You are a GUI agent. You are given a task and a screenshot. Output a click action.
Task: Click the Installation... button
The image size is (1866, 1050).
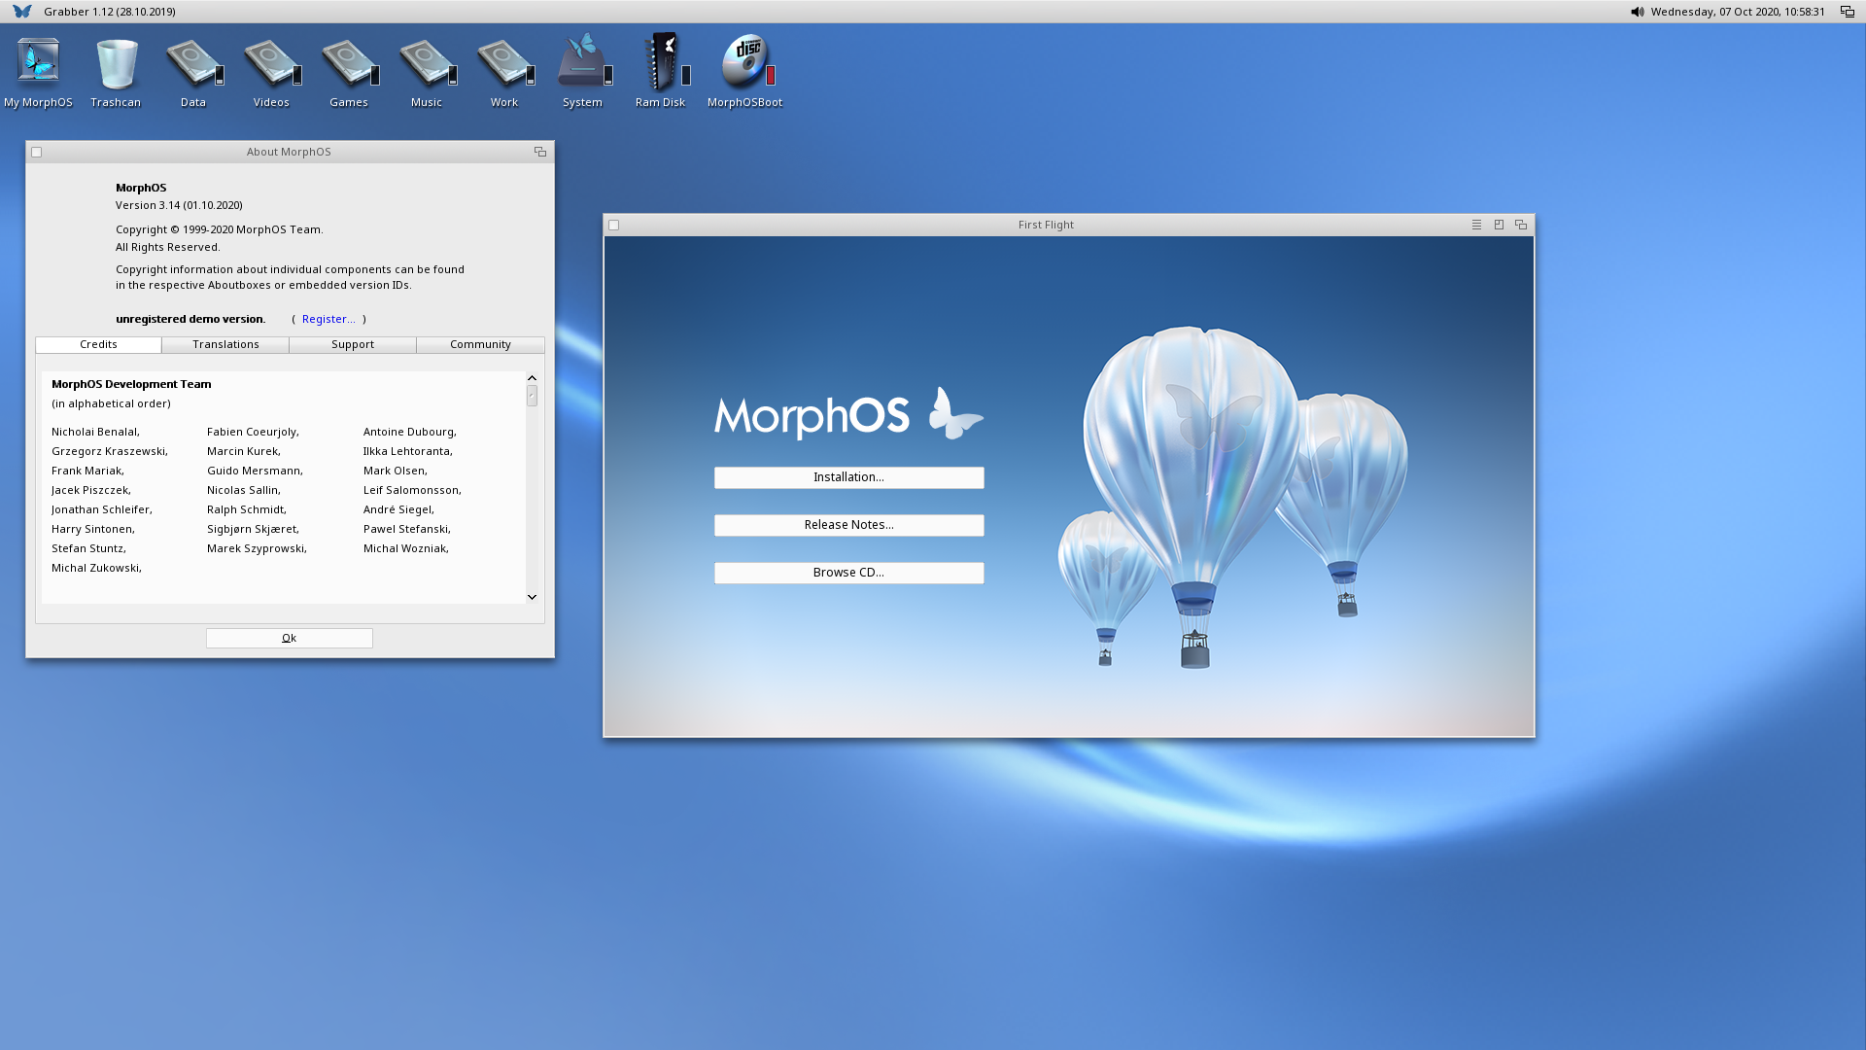(848, 477)
